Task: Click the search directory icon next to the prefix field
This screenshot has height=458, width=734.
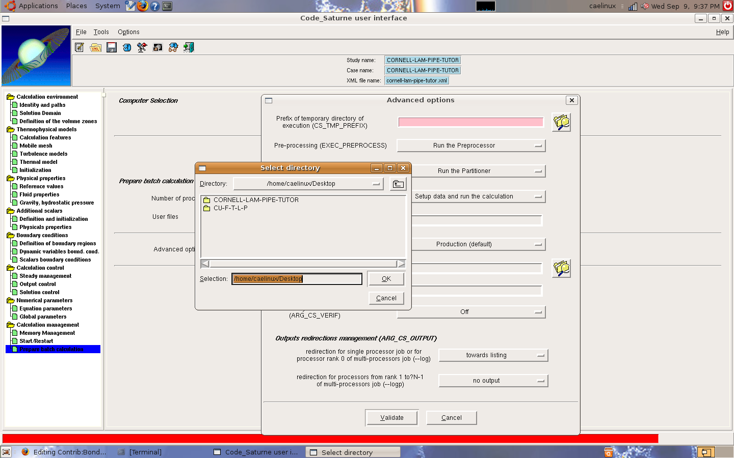Action: (561, 122)
